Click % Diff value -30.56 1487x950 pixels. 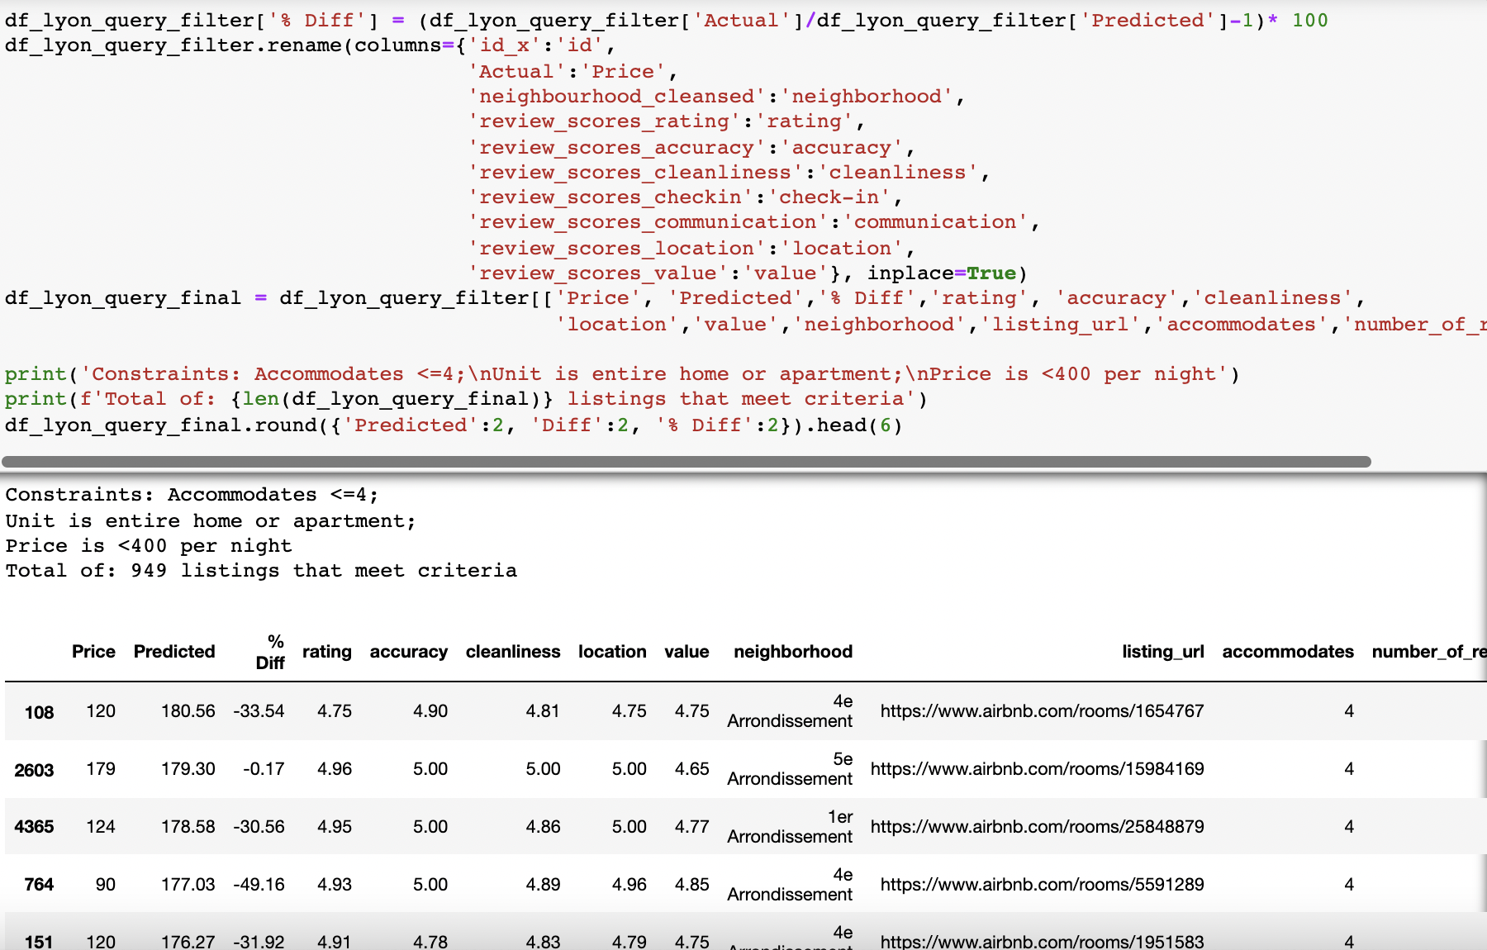[259, 827]
